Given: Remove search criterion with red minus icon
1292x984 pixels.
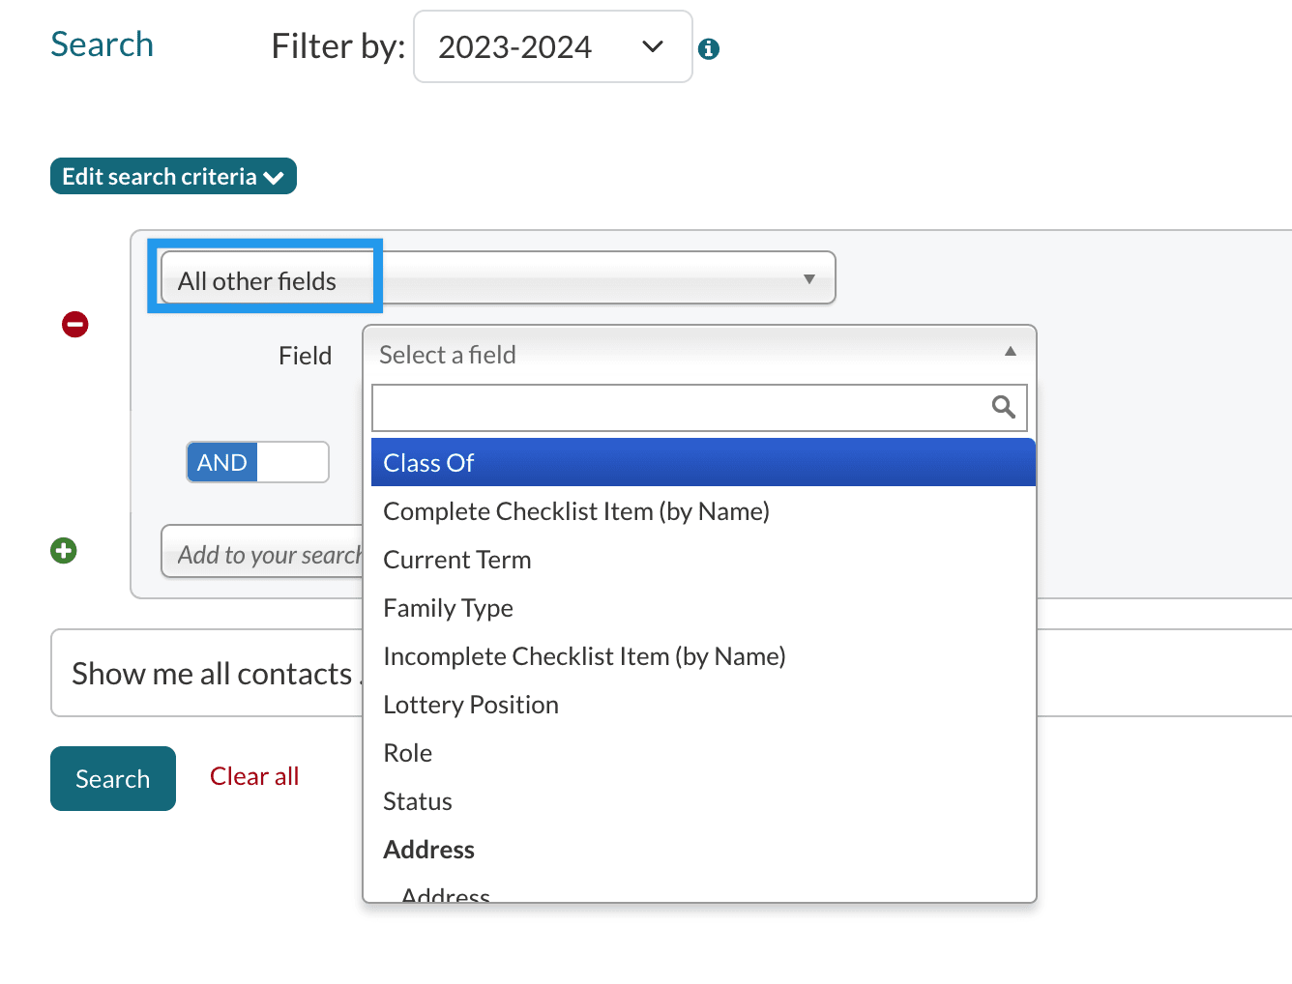Looking at the screenshot, I should (75, 325).
